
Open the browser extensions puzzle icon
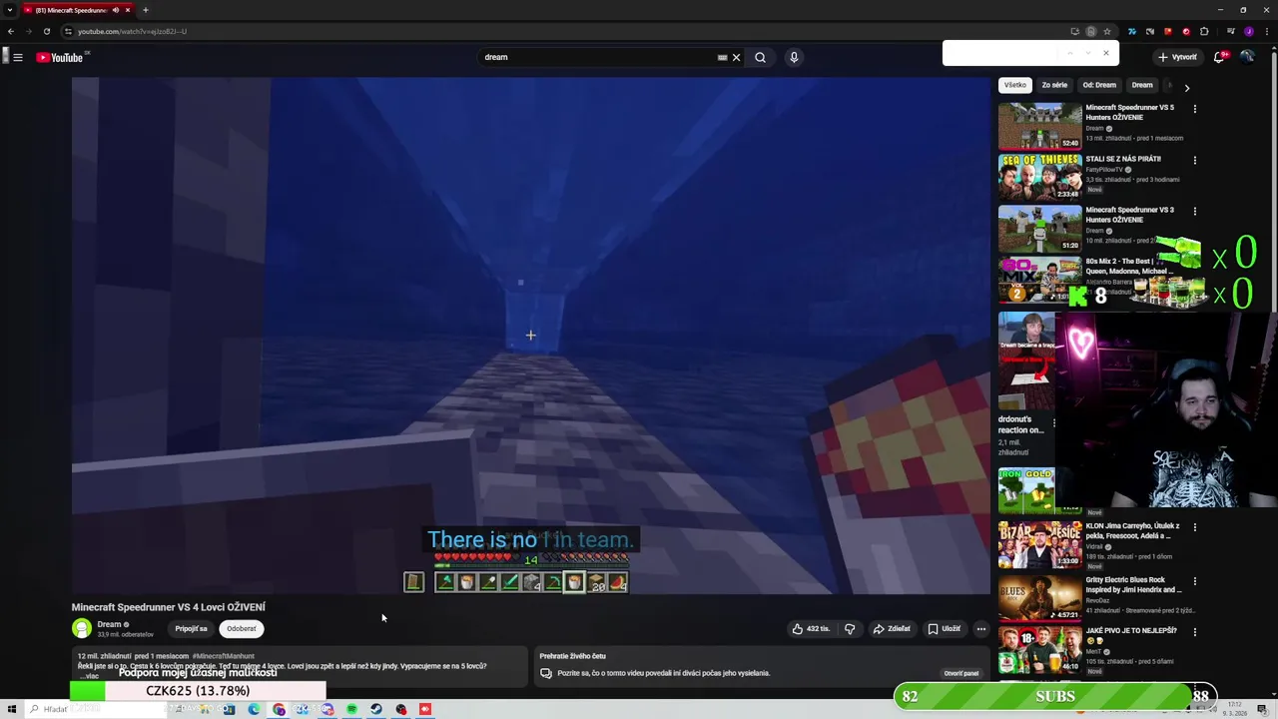[1204, 31]
